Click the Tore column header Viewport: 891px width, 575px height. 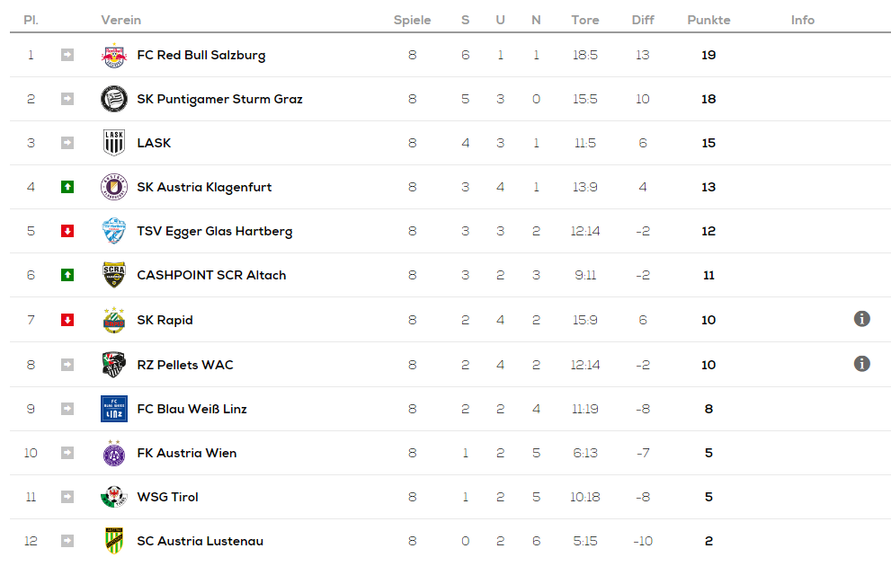pos(584,20)
